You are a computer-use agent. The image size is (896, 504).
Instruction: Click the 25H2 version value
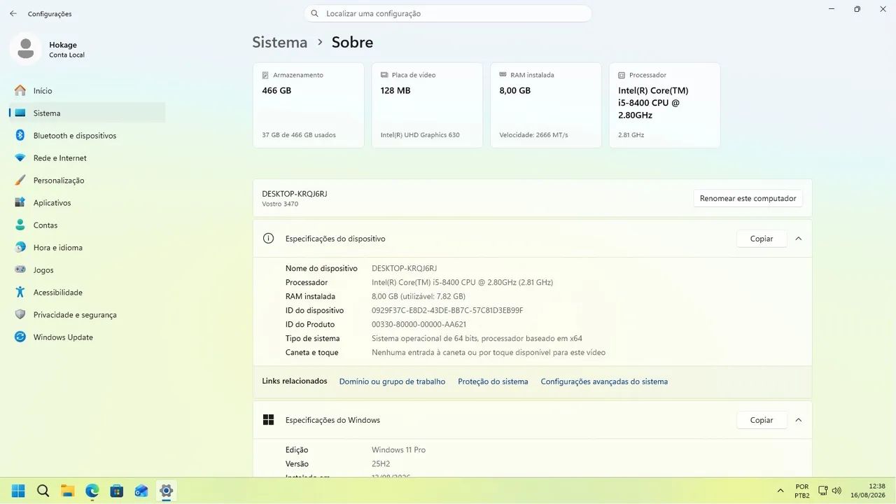point(381,463)
